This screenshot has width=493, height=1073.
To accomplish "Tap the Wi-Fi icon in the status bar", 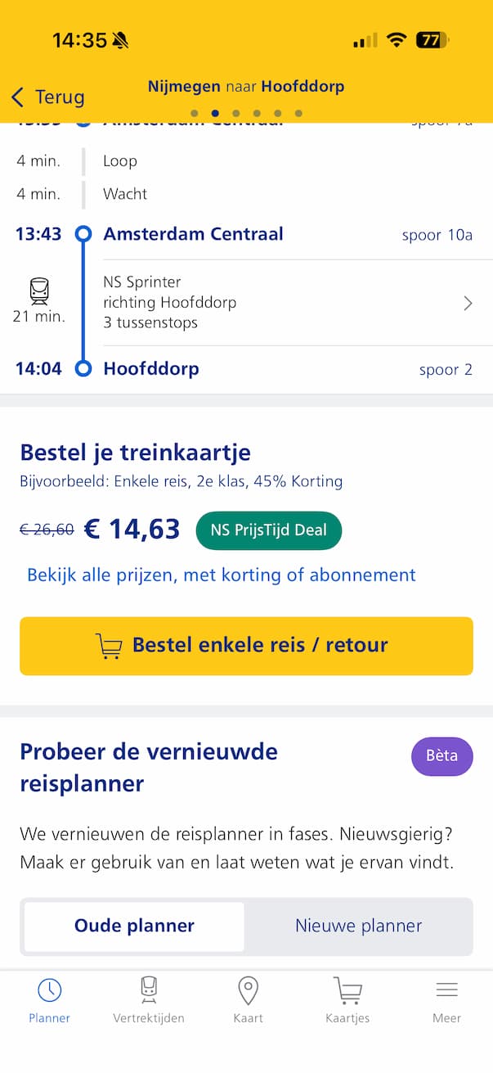I will pos(397,38).
